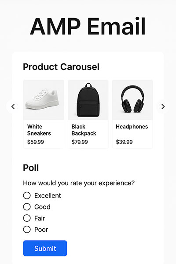Select the Poor radio option
Image resolution: width=176 pixels, height=264 pixels.
click(27, 229)
